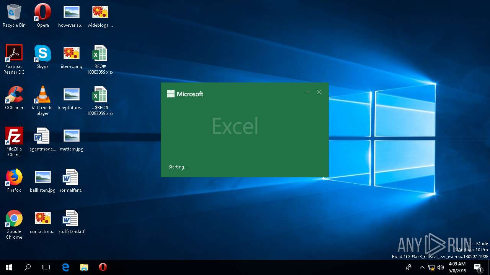Open the FileZilla Client shortcut
490x275 pixels.
[14, 142]
